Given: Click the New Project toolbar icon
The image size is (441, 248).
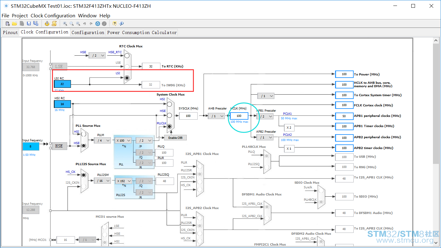Looking at the screenshot, I should (x=8, y=24).
